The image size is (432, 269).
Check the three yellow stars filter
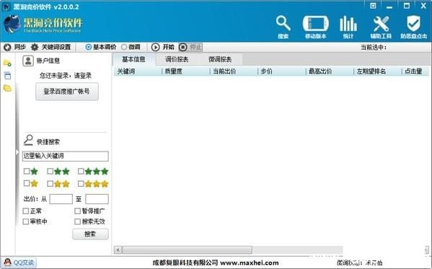point(81,183)
